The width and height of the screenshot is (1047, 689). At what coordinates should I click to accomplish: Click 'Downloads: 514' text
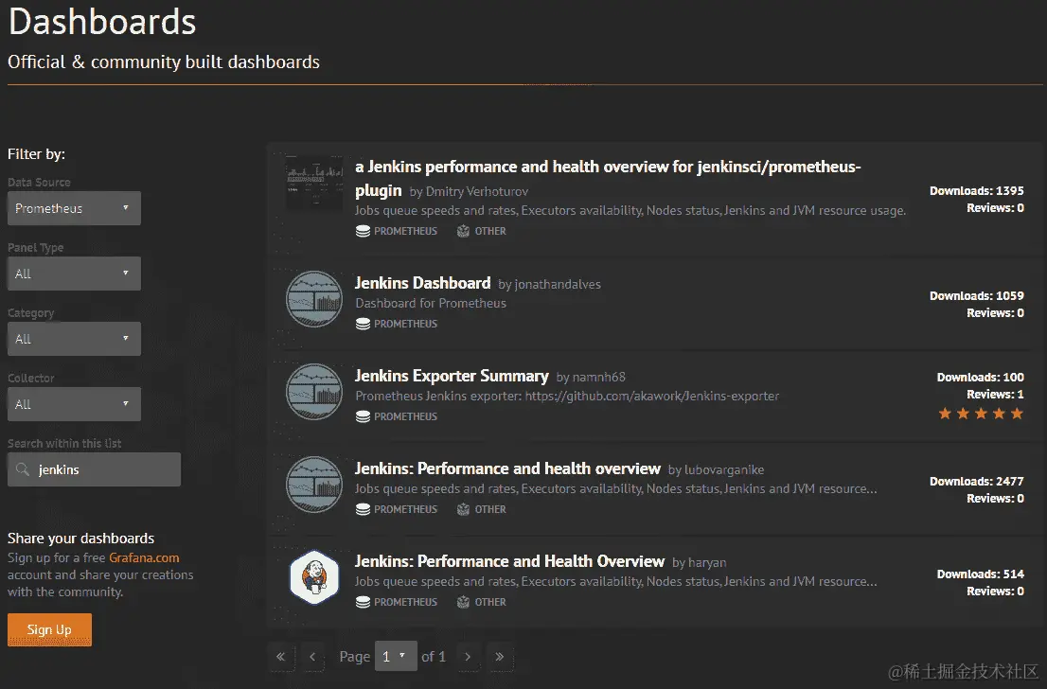(x=980, y=574)
